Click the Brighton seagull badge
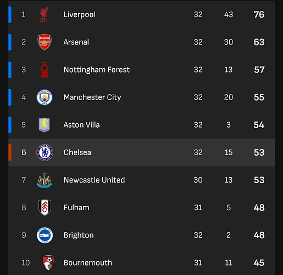The width and height of the screenshot is (283, 275). click(45, 235)
